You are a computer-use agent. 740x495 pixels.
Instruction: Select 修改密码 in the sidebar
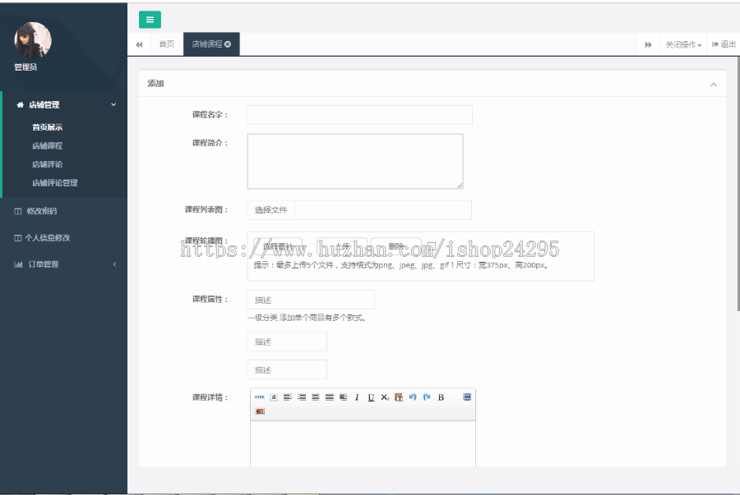coord(44,211)
